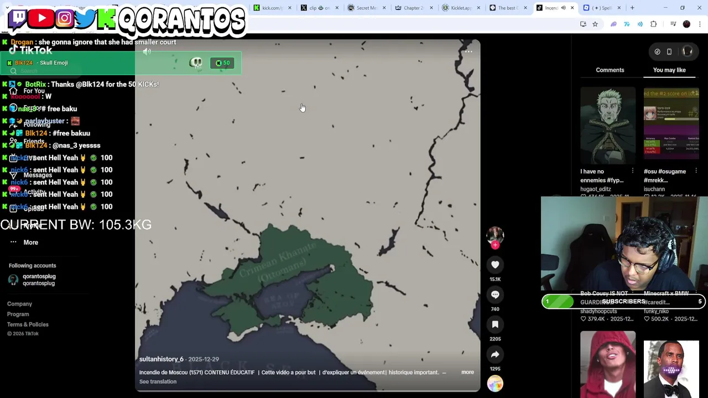
Task: Expand the Terms & Policies section
Action: (x=28, y=324)
